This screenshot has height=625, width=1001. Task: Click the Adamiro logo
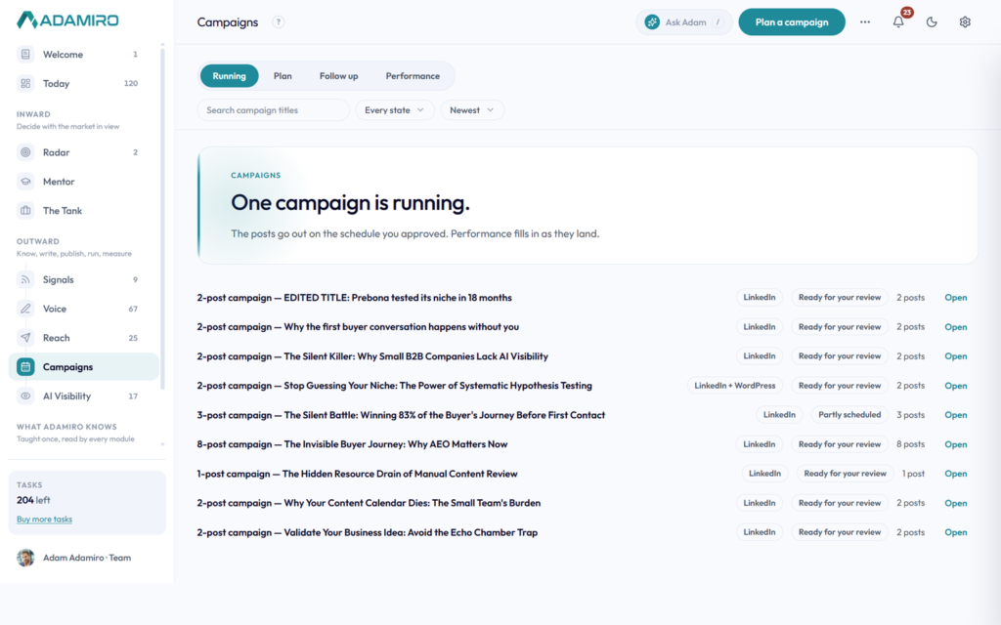pos(67,20)
